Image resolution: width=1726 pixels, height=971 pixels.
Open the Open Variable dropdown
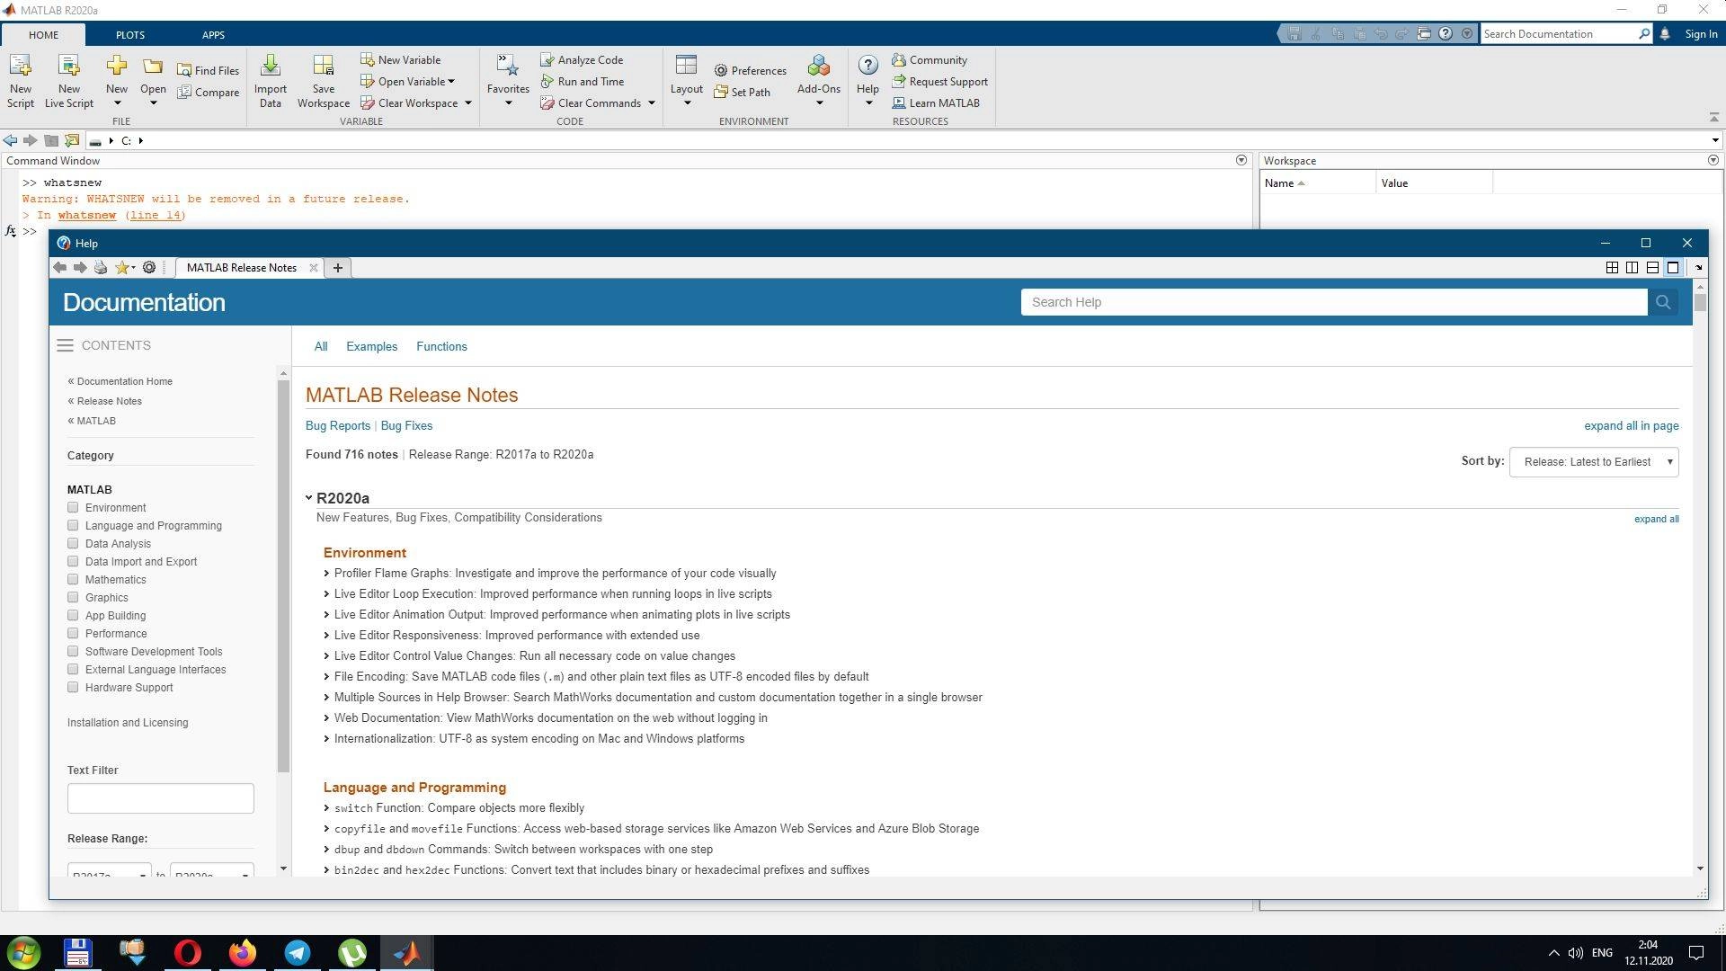tap(408, 81)
